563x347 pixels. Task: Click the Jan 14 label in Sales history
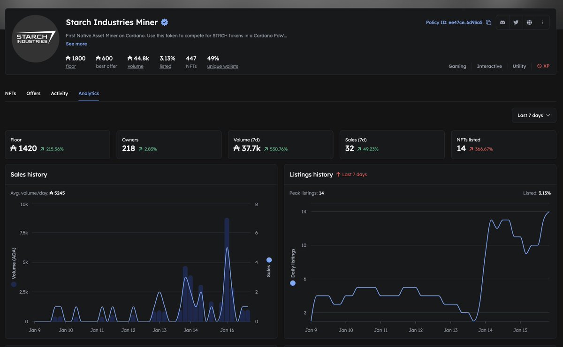(190, 330)
